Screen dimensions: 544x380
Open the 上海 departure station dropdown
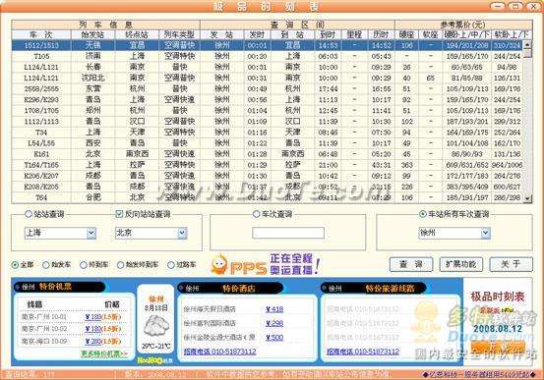[x=91, y=233]
